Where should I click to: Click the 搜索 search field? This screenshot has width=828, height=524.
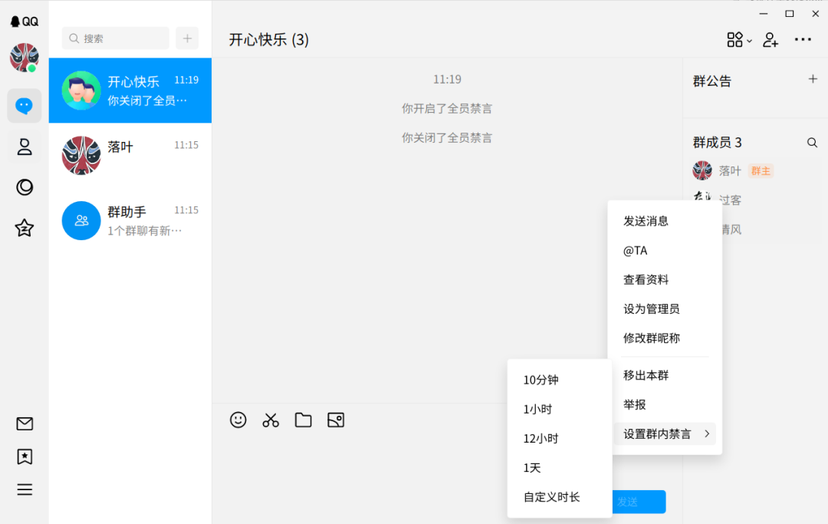[116, 38]
